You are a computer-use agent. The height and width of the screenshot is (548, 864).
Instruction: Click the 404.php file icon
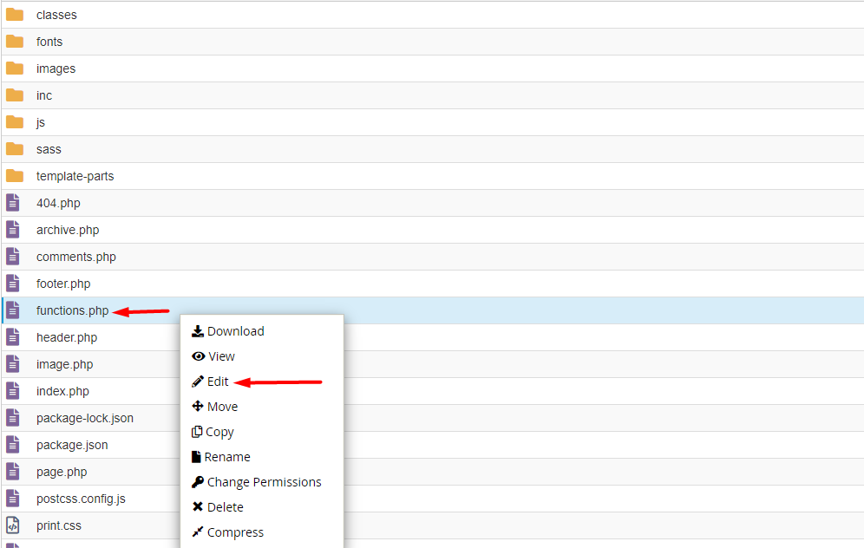click(x=13, y=203)
